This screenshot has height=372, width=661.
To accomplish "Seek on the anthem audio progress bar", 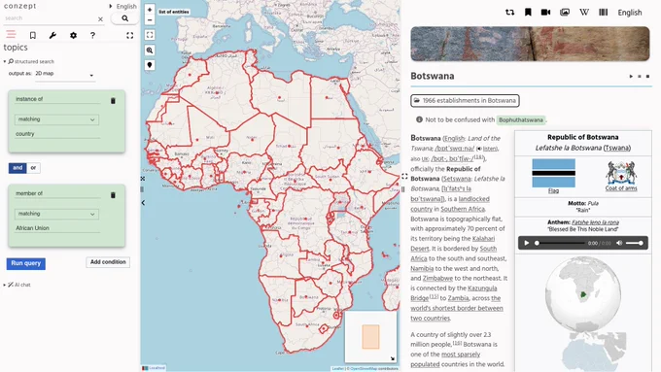I will (560, 243).
